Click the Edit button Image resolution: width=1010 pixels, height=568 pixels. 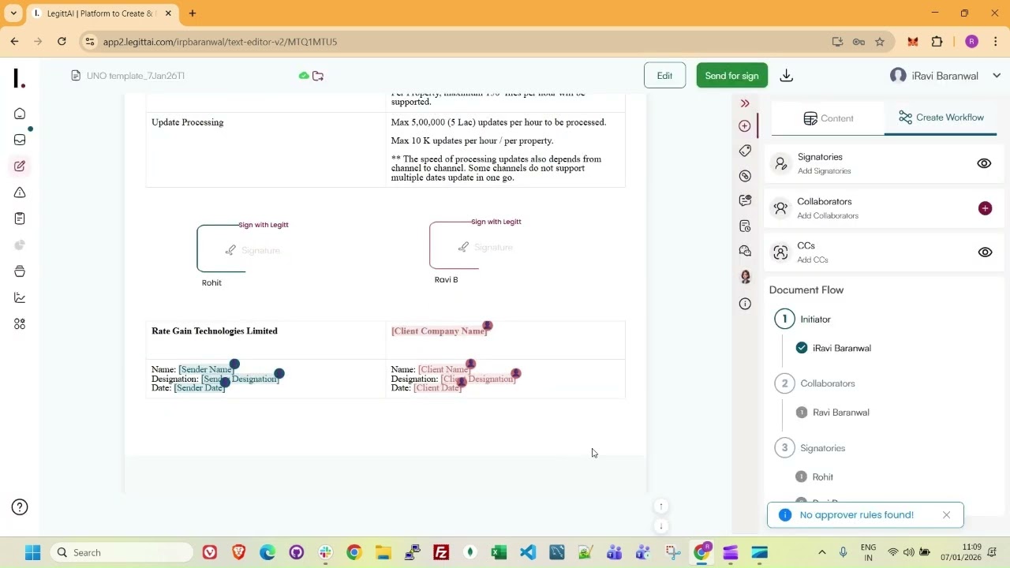click(664, 76)
